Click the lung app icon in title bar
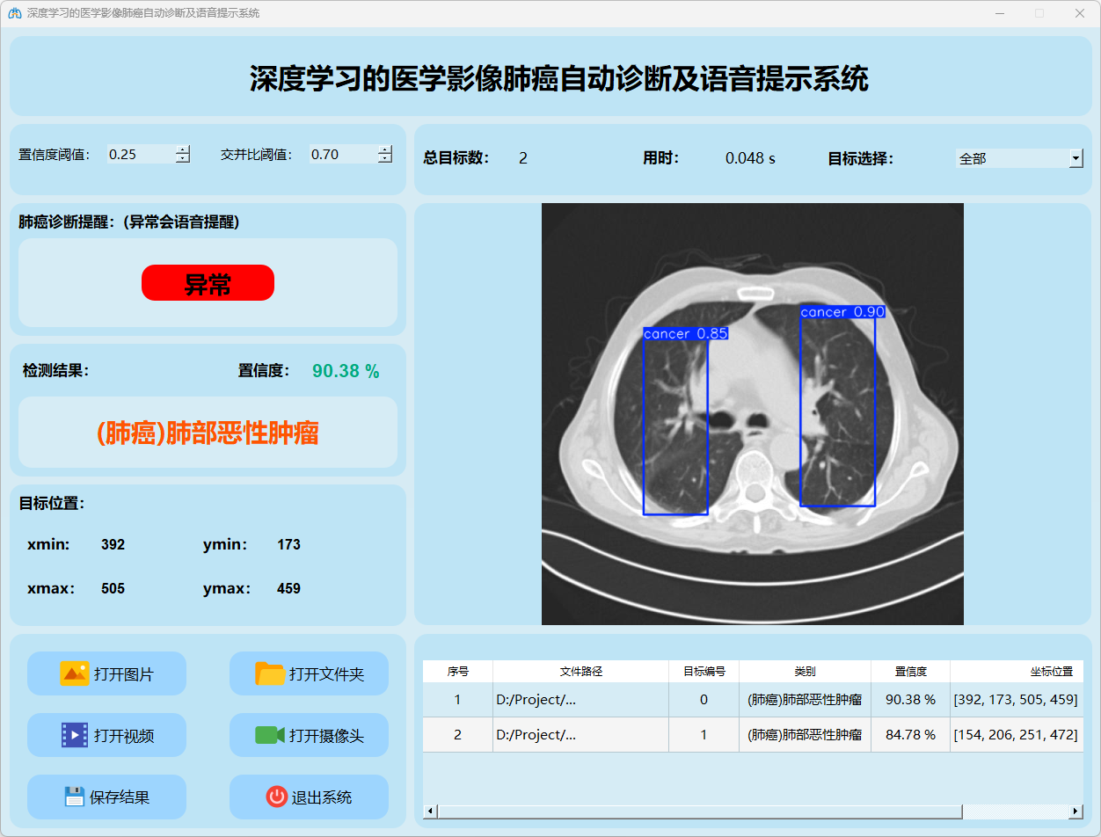Image resolution: width=1101 pixels, height=837 pixels. tap(14, 13)
